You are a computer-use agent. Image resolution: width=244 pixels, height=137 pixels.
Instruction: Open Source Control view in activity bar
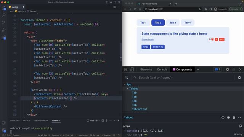pos(4,22)
